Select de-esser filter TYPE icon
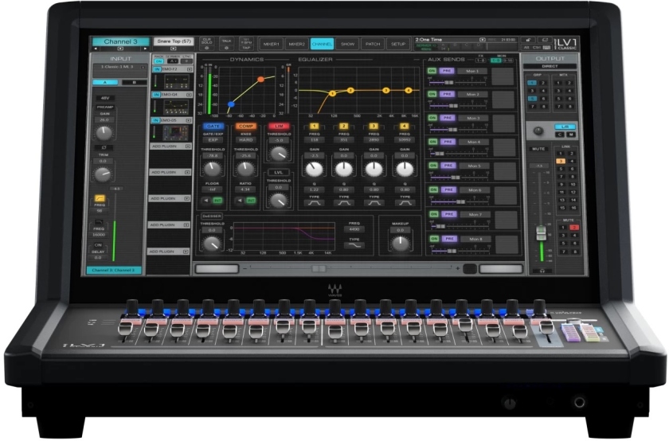Image resolution: width=669 pixels, height=441 pixels. point(354,246)
